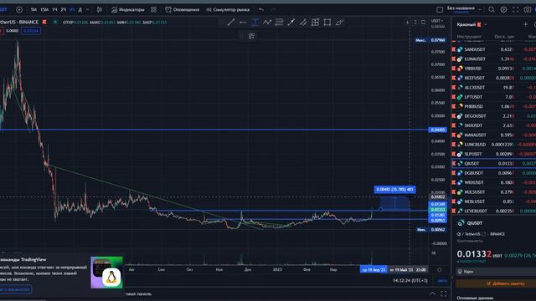Click red flag next to SANDUSDT
This screenshot has height=301, width=536.
(454, 49)
